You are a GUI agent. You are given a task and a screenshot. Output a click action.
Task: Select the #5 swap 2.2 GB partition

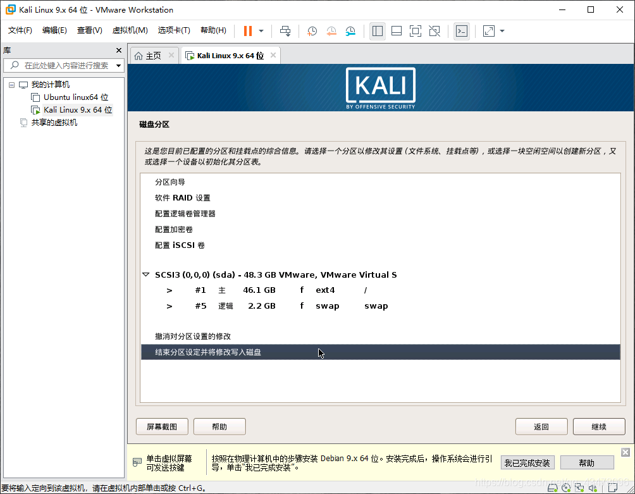380,306
